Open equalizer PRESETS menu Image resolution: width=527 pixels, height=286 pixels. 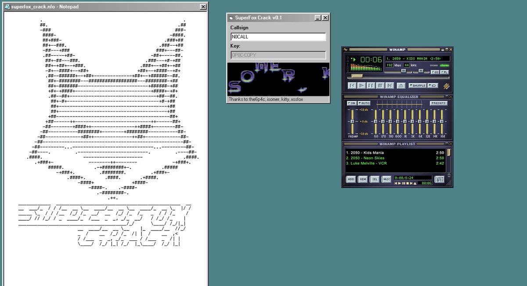pos(439,103)
